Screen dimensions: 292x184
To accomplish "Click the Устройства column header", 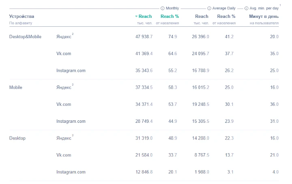I will [21, 17].
